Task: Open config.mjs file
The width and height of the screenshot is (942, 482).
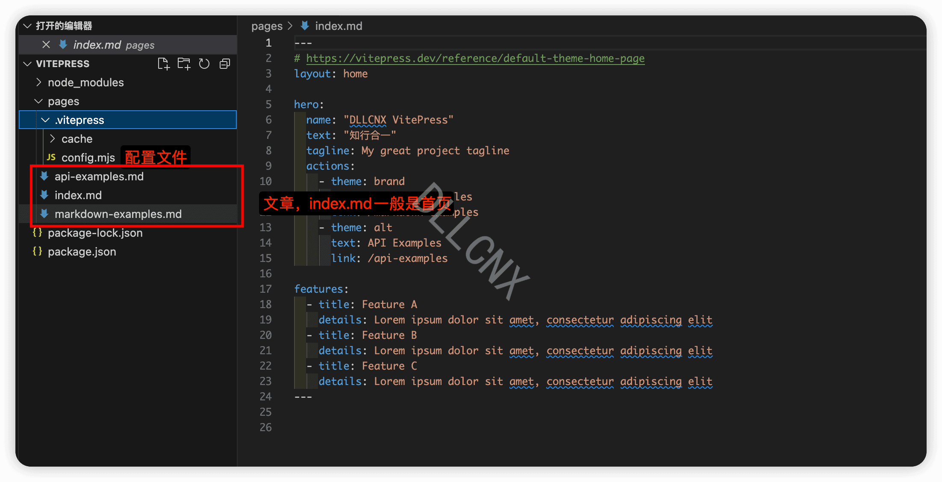Action: [x=88, y=158]
